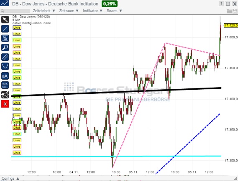This screenshot has width=238, height=181.
Task: Select the parallel channel lines tool
Action: 5,57
